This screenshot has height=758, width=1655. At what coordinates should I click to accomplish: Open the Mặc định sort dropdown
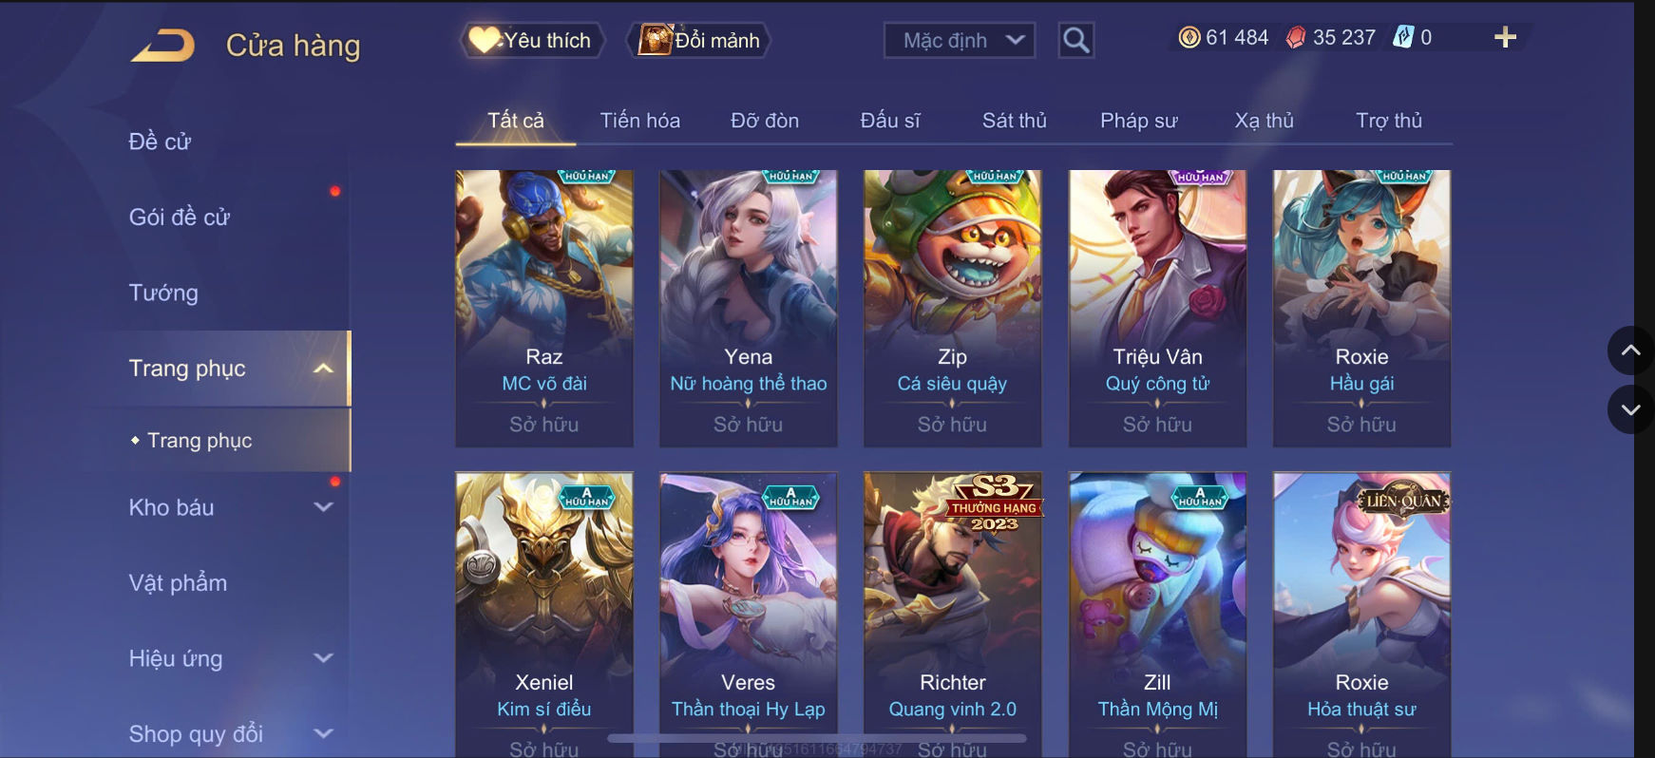[x=960, y=40]
